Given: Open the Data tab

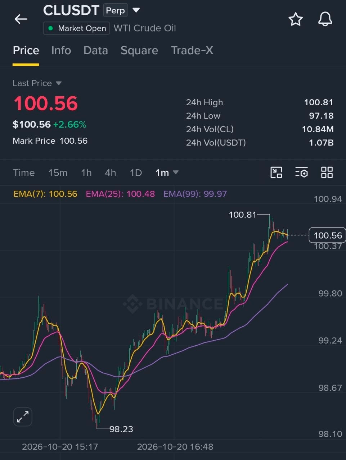Looking at the screenshot, I should (x=96, y=50).
